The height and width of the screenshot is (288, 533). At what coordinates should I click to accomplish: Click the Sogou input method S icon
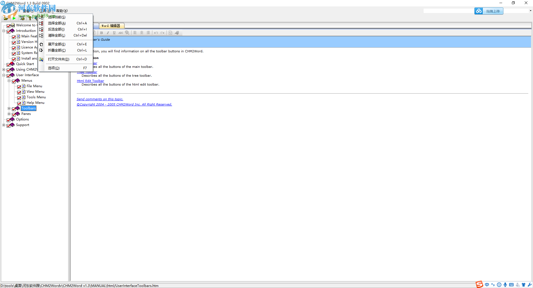tap(479, 284)
